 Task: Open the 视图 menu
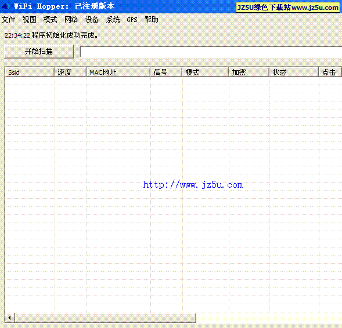pos(30,20)
